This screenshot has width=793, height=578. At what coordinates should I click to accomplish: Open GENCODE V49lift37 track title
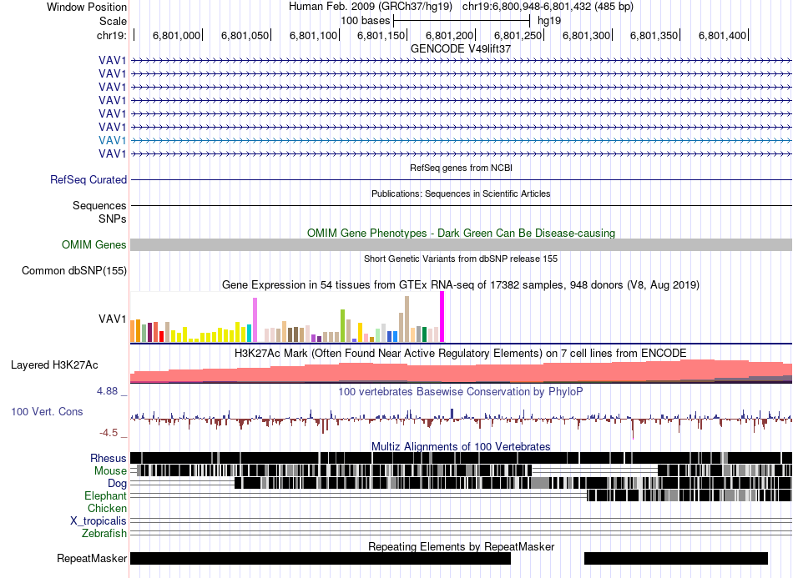461,49
